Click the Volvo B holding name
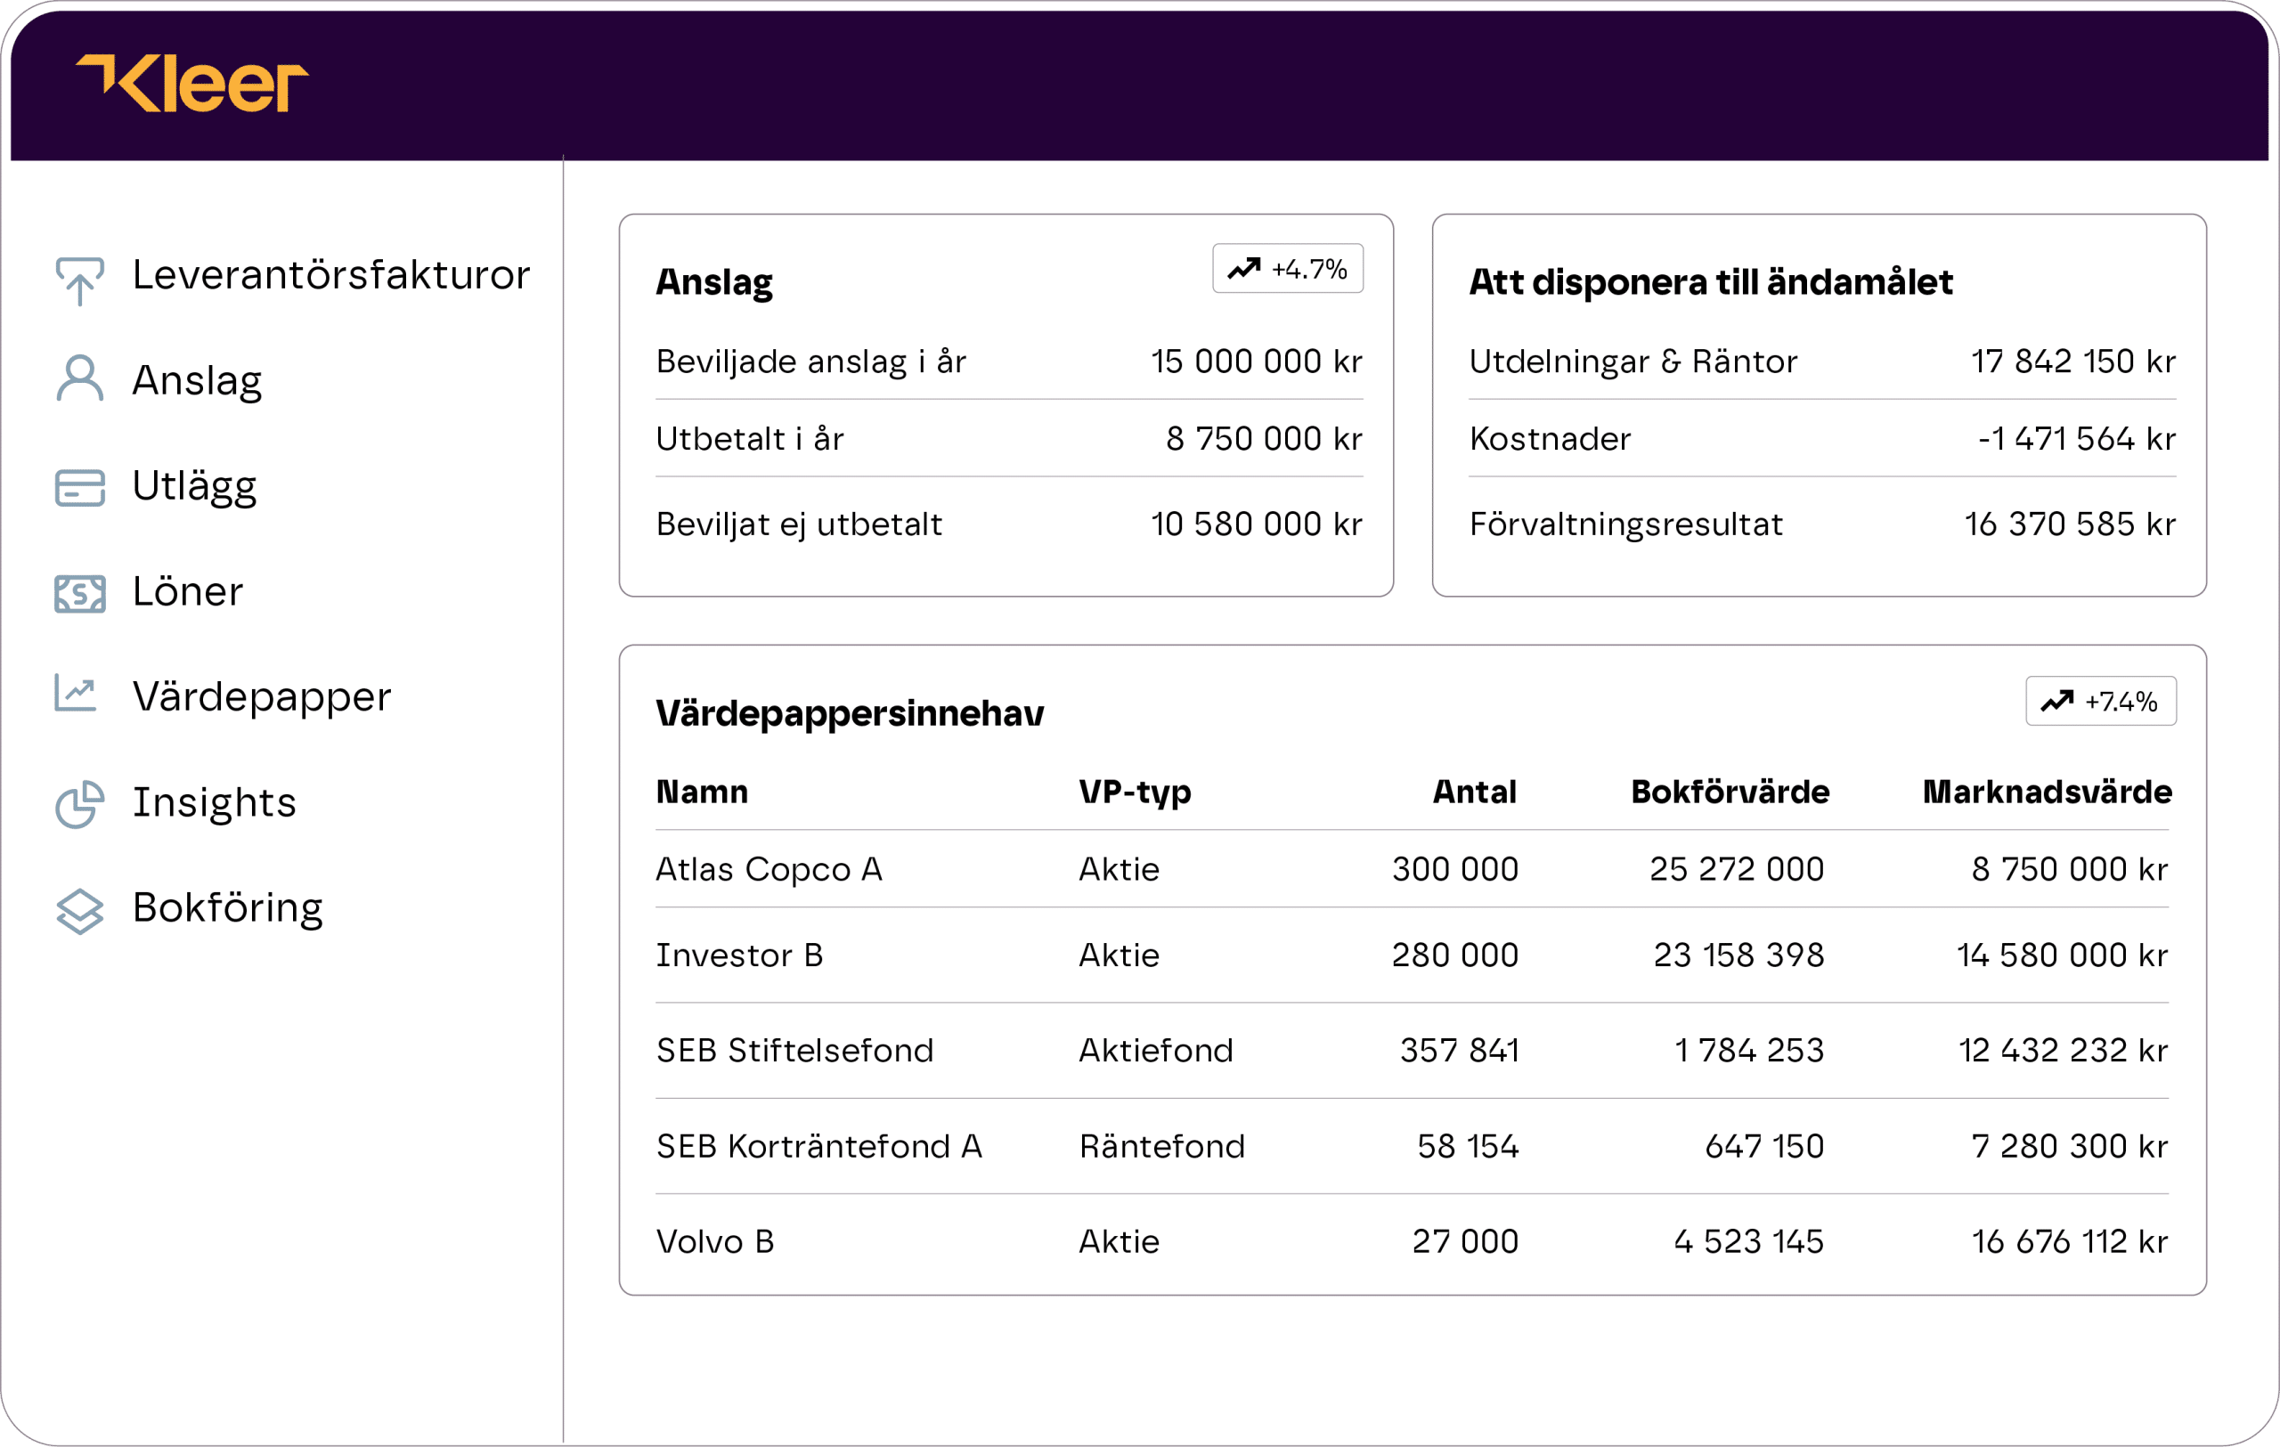Screen dimensions: 2280x1447 (715, 1242)
